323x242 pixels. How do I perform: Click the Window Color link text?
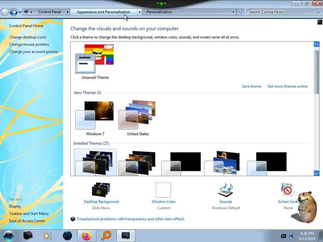[x=164, y=201]
